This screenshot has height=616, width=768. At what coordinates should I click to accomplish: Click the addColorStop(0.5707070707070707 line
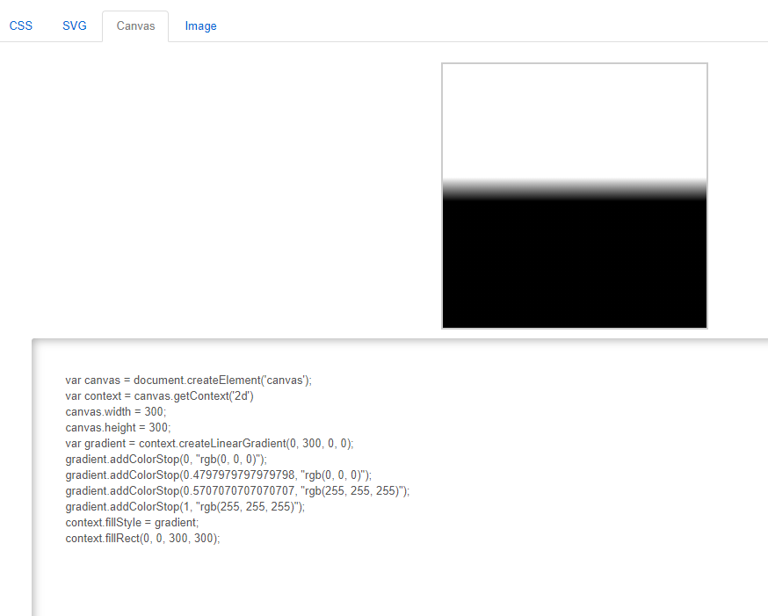(237, 490)
